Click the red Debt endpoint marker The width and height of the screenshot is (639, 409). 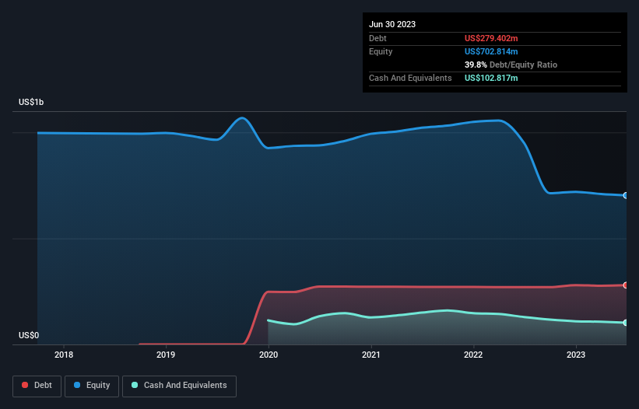click(626, 285)
